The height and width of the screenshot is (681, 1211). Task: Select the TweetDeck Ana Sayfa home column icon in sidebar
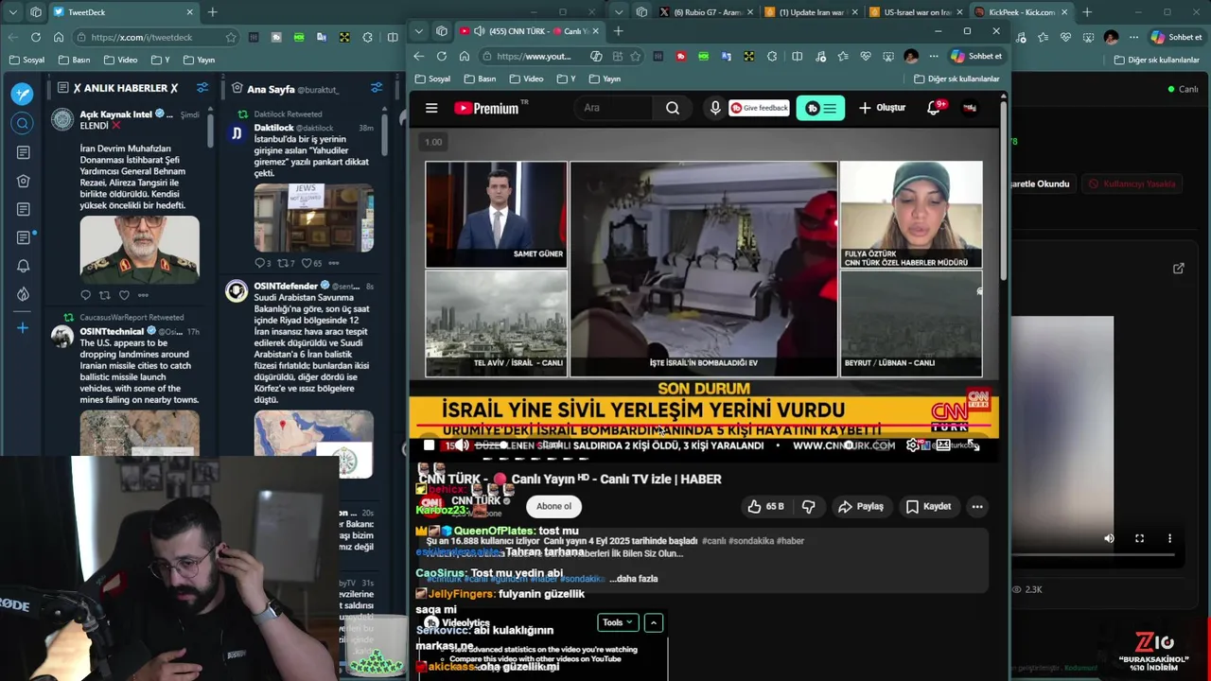(x=23, y=181)
